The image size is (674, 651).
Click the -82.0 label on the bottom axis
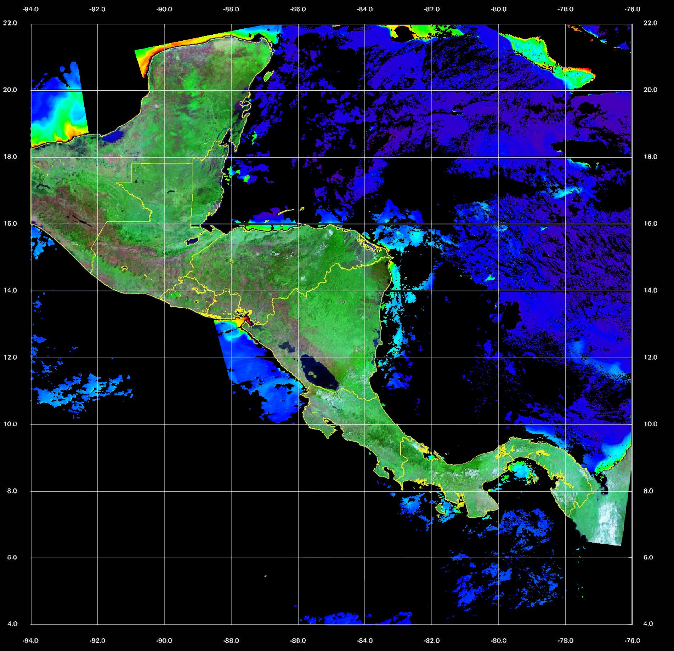pyautogui.click(x=432, y=641)
